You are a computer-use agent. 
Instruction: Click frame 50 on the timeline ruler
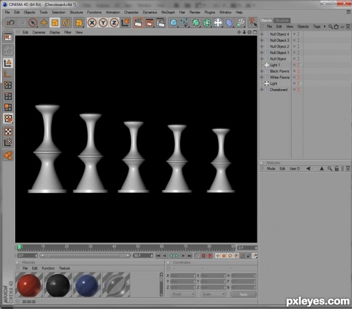click(138, 247)
